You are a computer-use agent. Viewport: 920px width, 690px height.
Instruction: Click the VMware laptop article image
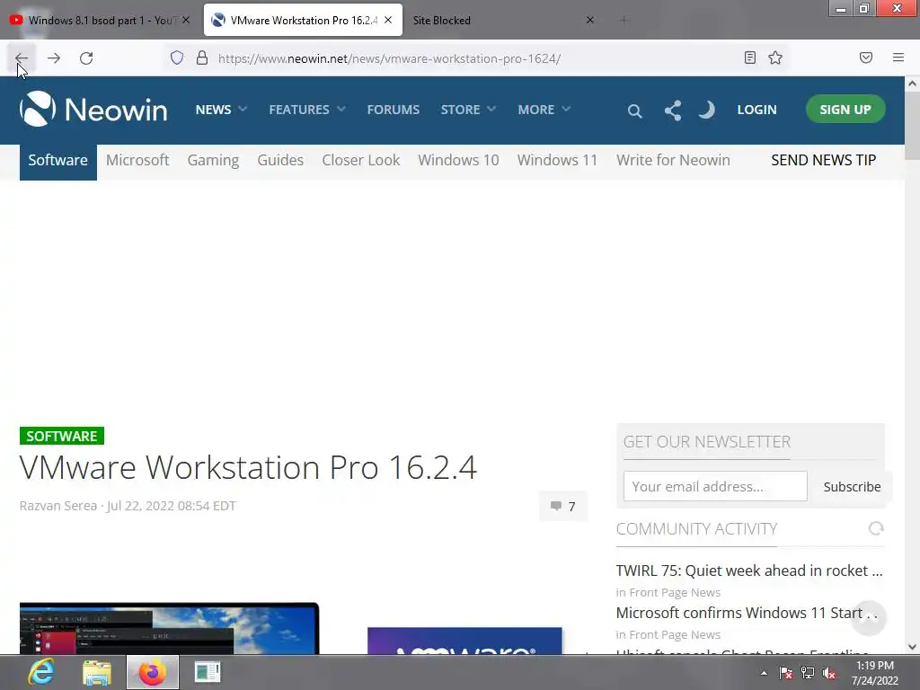click(170, 628)
